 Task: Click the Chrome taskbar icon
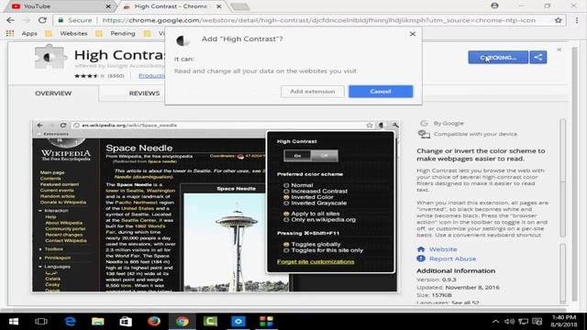[183, 322]
